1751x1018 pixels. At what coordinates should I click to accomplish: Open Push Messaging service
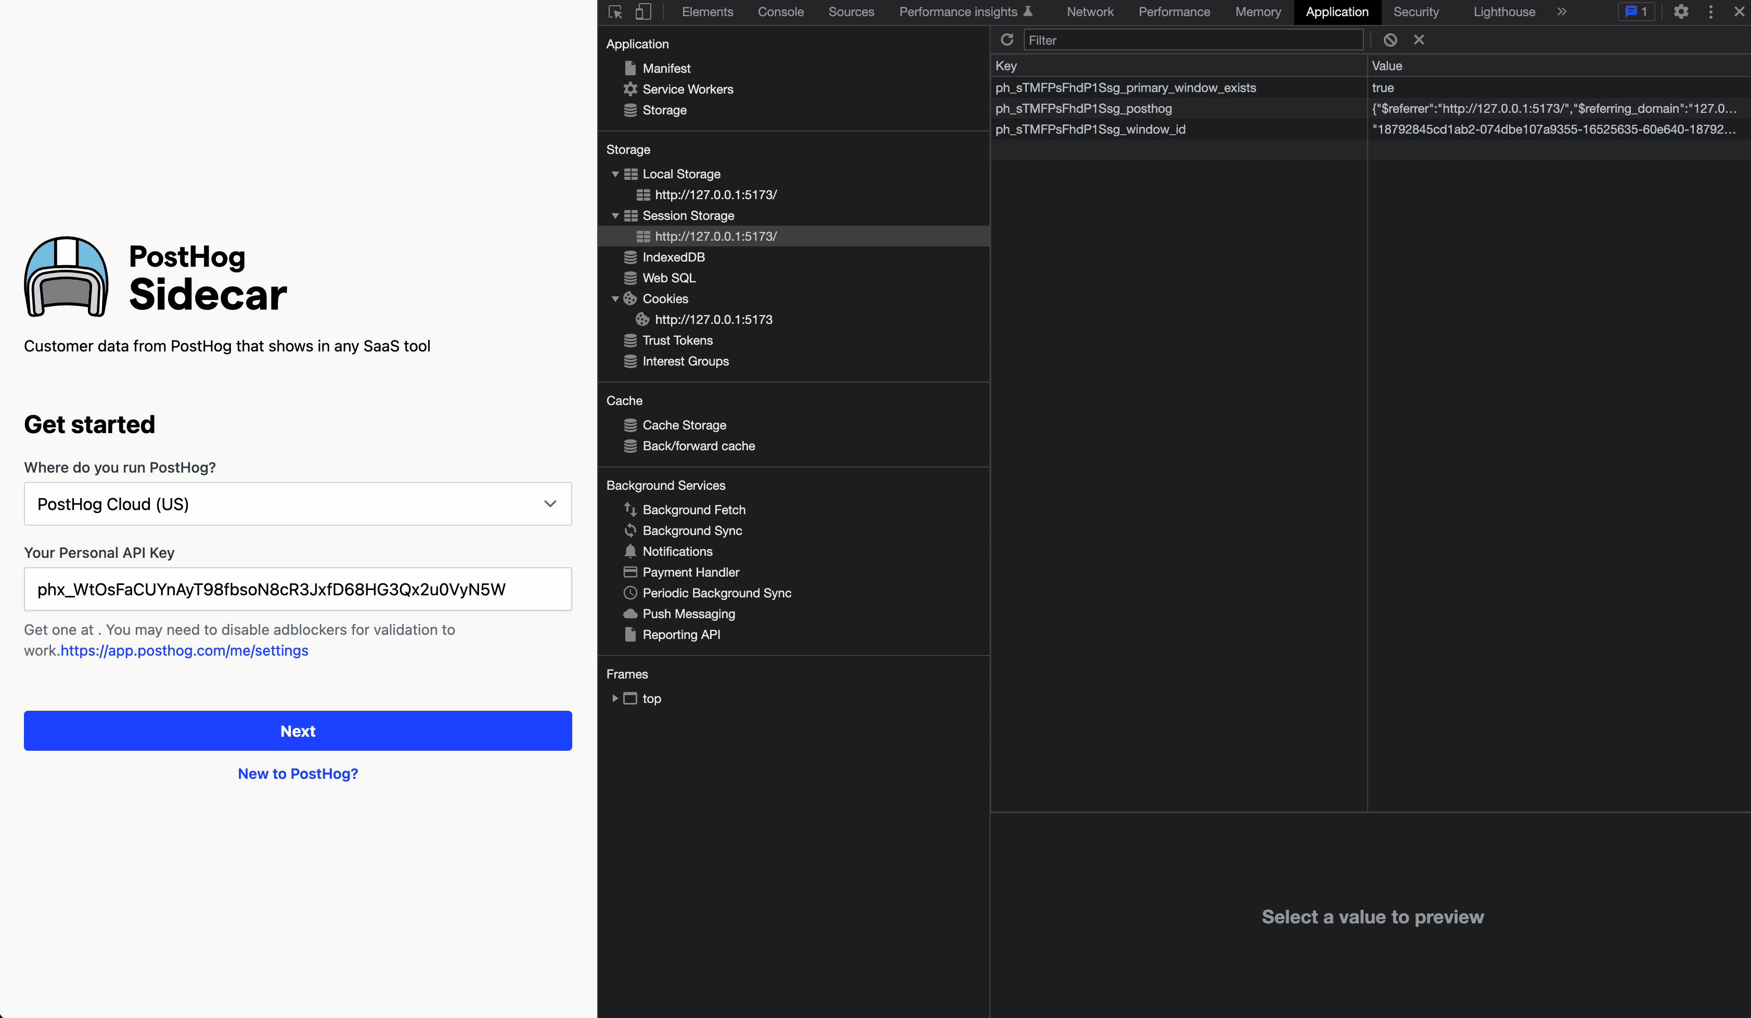pyautogui.click(x=688, y=613)
